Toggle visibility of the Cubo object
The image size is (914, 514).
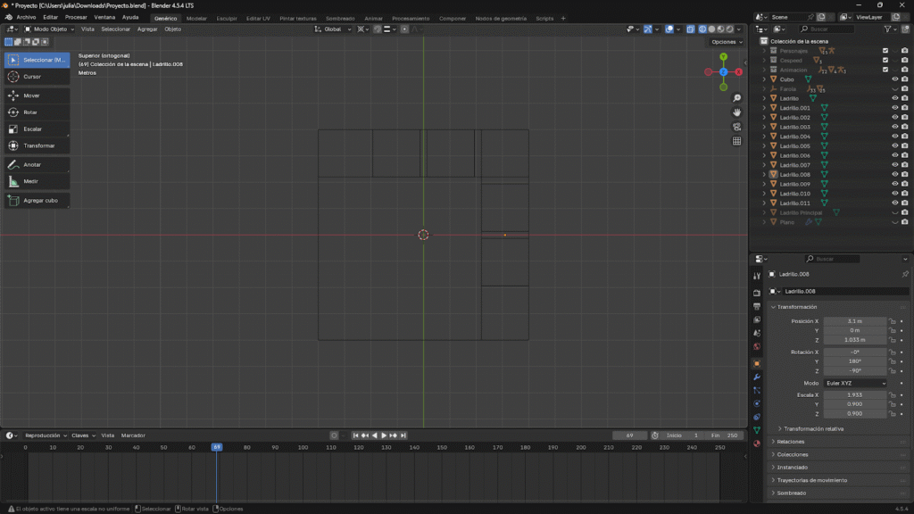894,79
